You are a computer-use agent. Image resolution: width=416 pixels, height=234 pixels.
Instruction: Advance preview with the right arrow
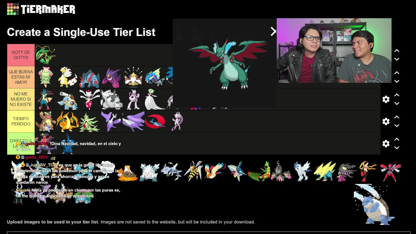coord(273,31)
